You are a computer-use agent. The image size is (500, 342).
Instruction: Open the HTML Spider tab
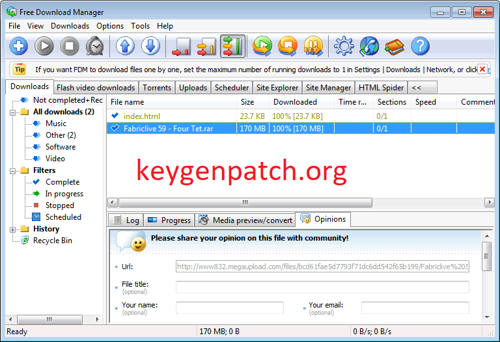[382, 88]
